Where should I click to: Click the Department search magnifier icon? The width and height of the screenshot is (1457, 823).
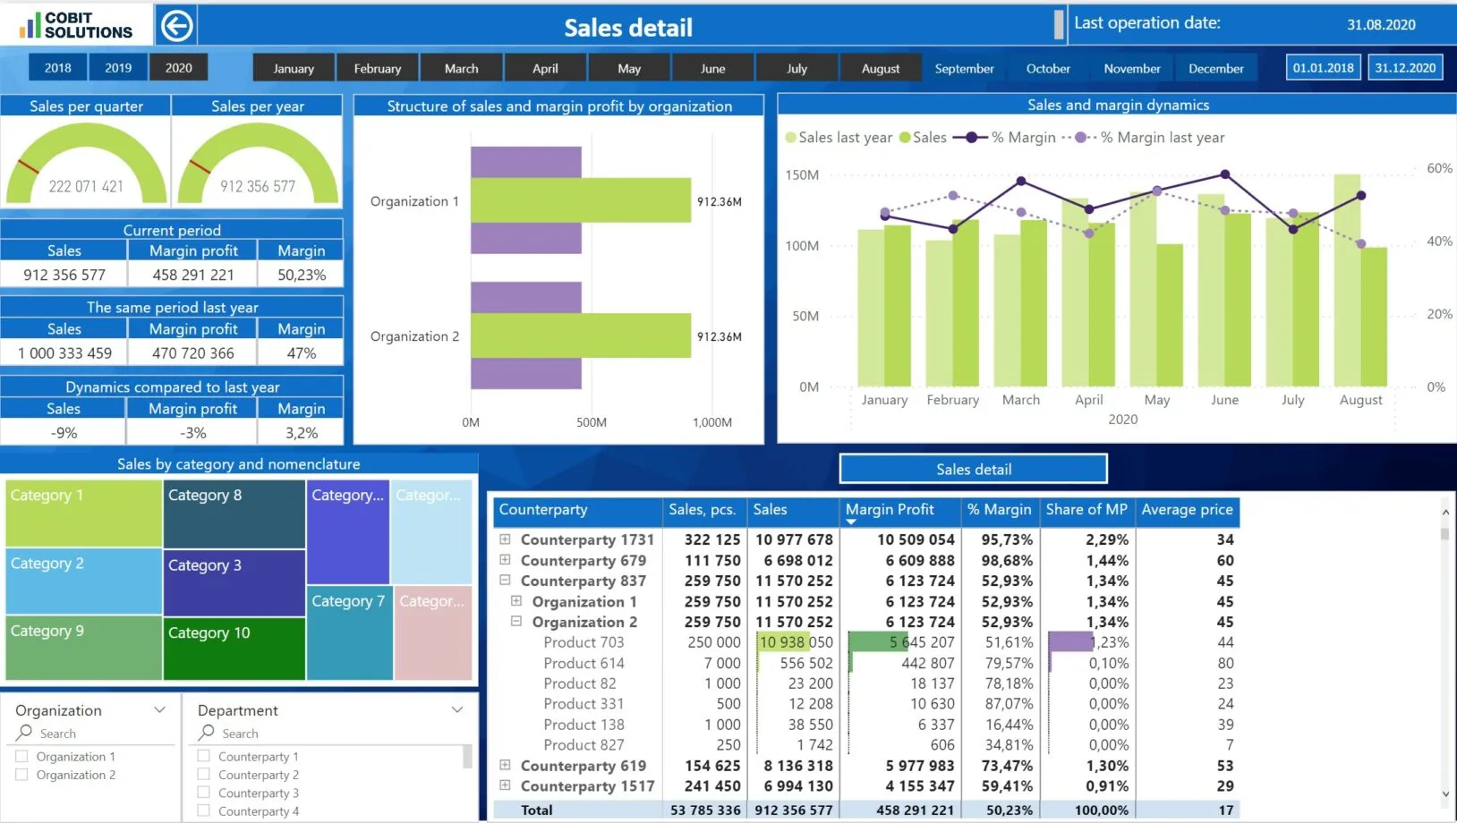[207, 733]
